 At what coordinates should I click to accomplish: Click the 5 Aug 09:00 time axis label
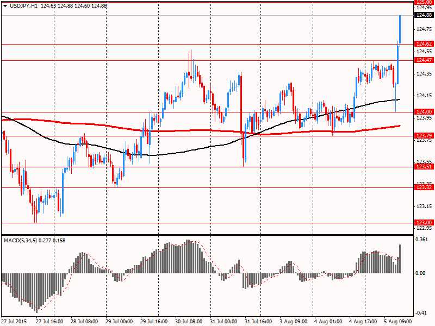(x=397, y=322)
